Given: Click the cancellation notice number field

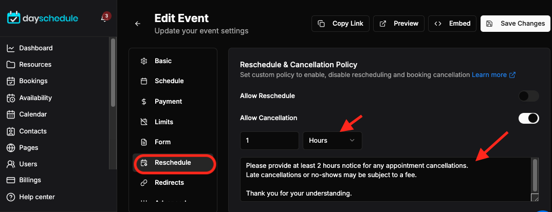Looking at the screenshot, I should coord(270,141).
